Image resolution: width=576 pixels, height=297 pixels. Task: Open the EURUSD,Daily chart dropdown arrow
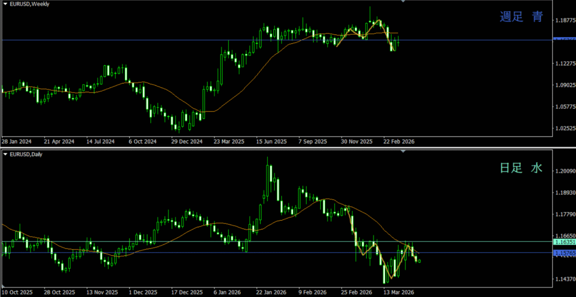pyautogui.click(x=4, y=154)
